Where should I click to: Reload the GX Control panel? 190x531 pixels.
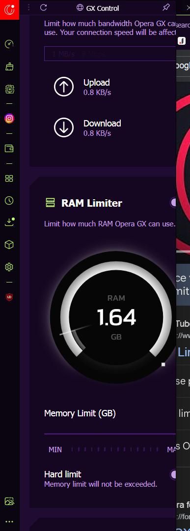click(43, 7)
